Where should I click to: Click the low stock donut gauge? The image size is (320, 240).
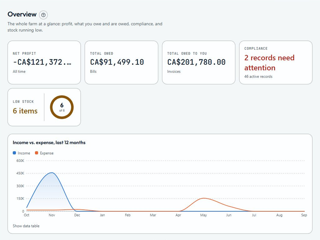pos(62,107)
